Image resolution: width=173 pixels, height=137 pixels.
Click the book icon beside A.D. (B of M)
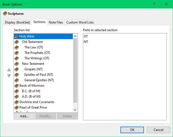pyautogui.click(x=16, y=97)
